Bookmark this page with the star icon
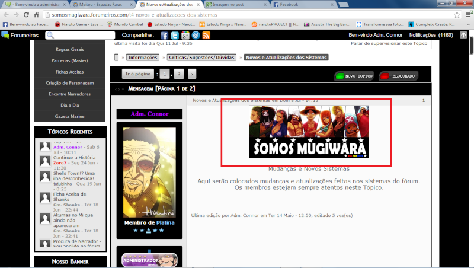474x268 pixels. click(x=457, y=15)
